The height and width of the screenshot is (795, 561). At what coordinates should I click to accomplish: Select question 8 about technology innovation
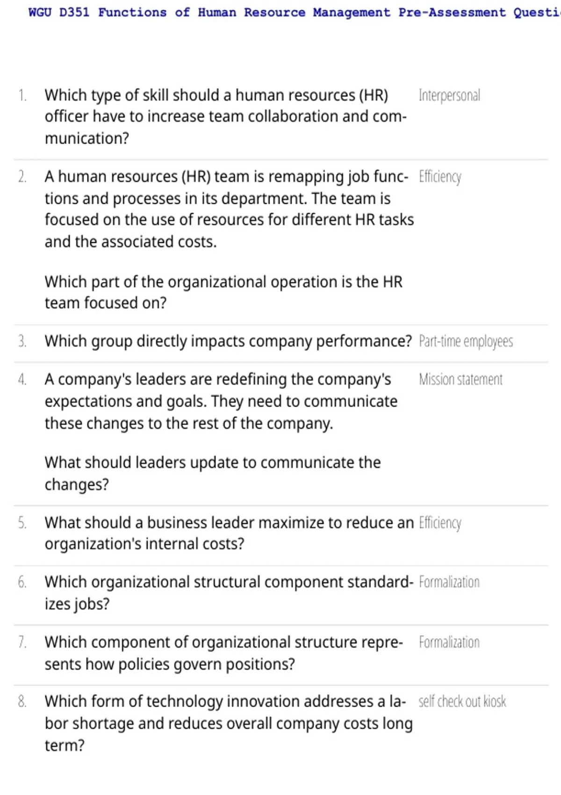pyautogui.click(x=229, y=723)
